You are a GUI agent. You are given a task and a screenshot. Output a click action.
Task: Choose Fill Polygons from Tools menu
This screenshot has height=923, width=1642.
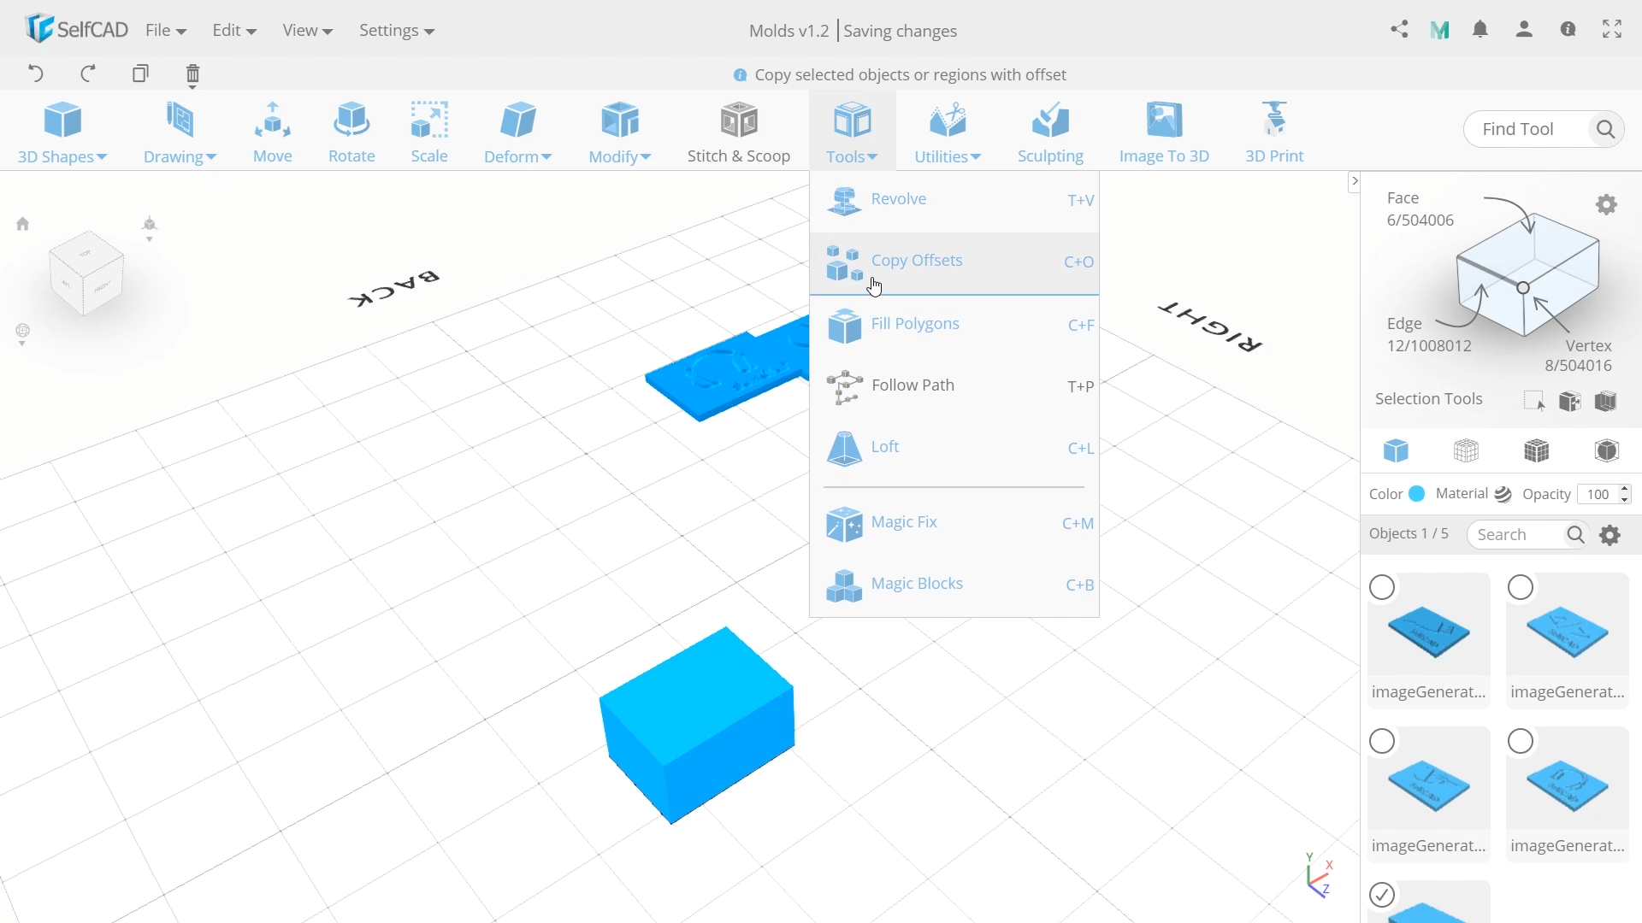pyautogui.click(x=954, y=325)
